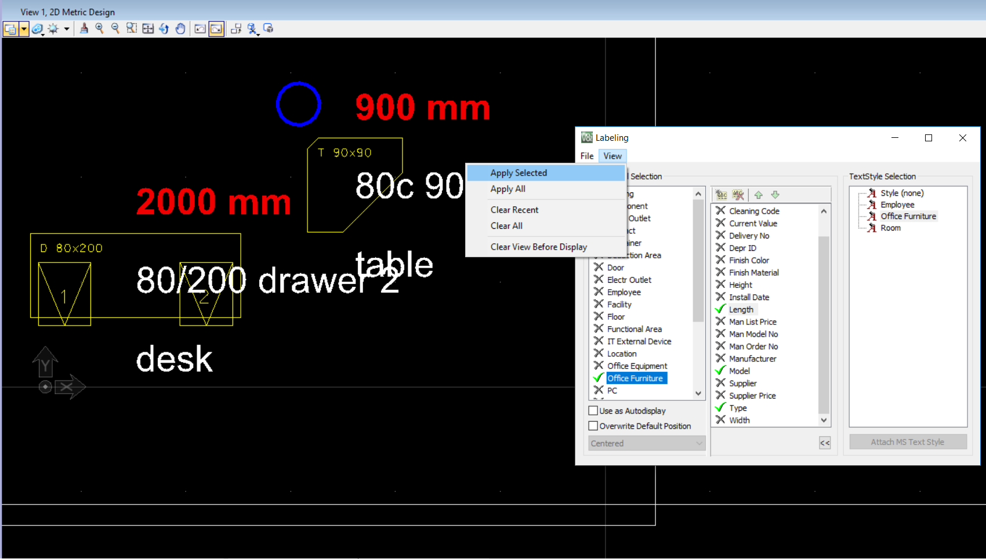Click Attach MS Text Style button
986x559 pixels.
pos(908,442)
